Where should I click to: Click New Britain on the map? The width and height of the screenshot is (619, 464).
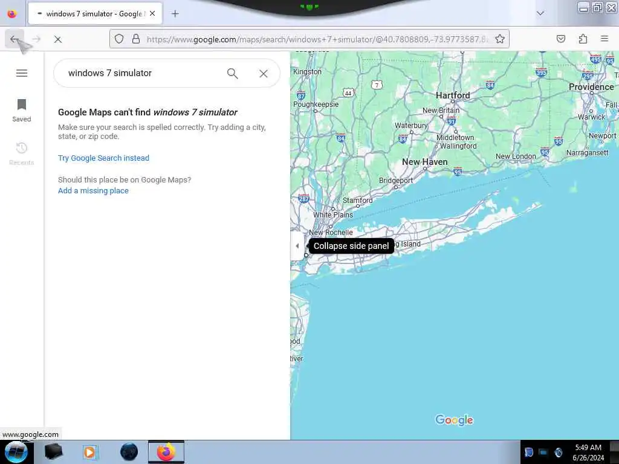pyautogui.click(x=441, y=111)
